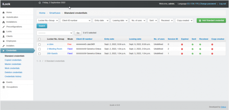229x110 pixels.
Task: Open the x-Libre locker link
Action: click(50, 44)
